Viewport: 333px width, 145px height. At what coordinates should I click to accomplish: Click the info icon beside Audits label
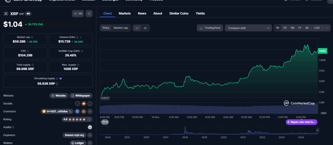pyautogui.click(x=13, y=127)
